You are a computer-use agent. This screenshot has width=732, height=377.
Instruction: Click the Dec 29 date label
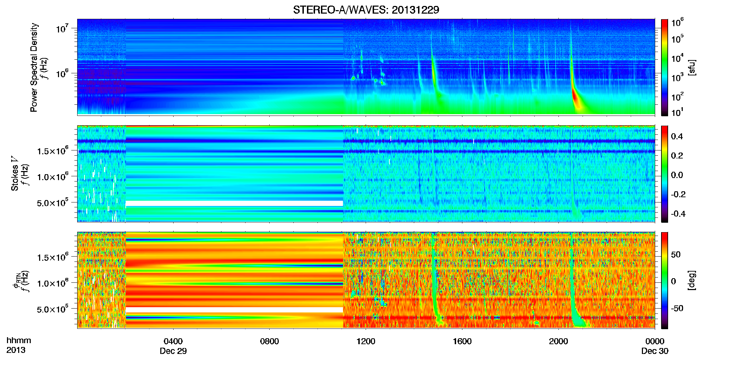[x=173, y=351]
